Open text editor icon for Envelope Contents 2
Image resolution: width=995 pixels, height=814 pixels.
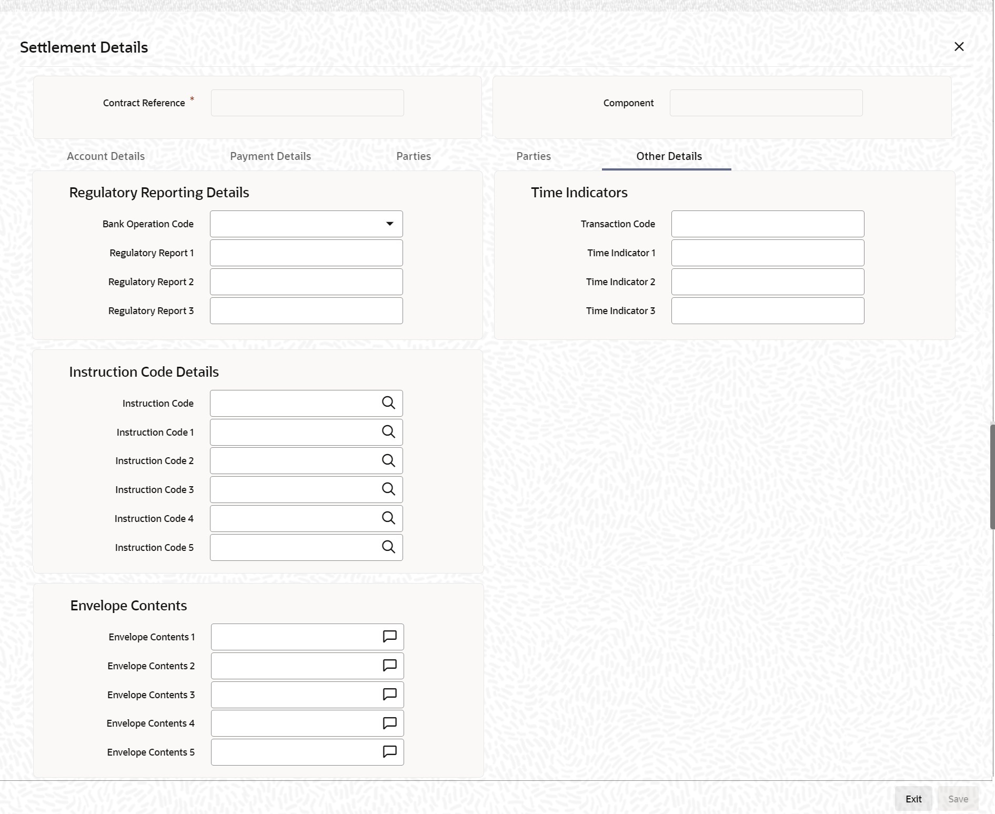click(x=389, y=666)
